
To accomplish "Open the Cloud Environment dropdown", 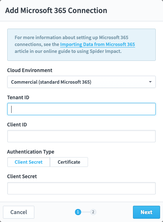I will [81, 82].
